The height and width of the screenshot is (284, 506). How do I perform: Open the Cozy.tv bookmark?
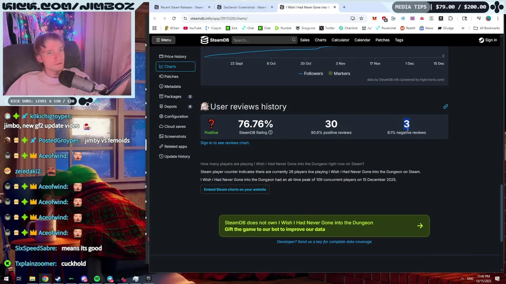pos(213,28)
